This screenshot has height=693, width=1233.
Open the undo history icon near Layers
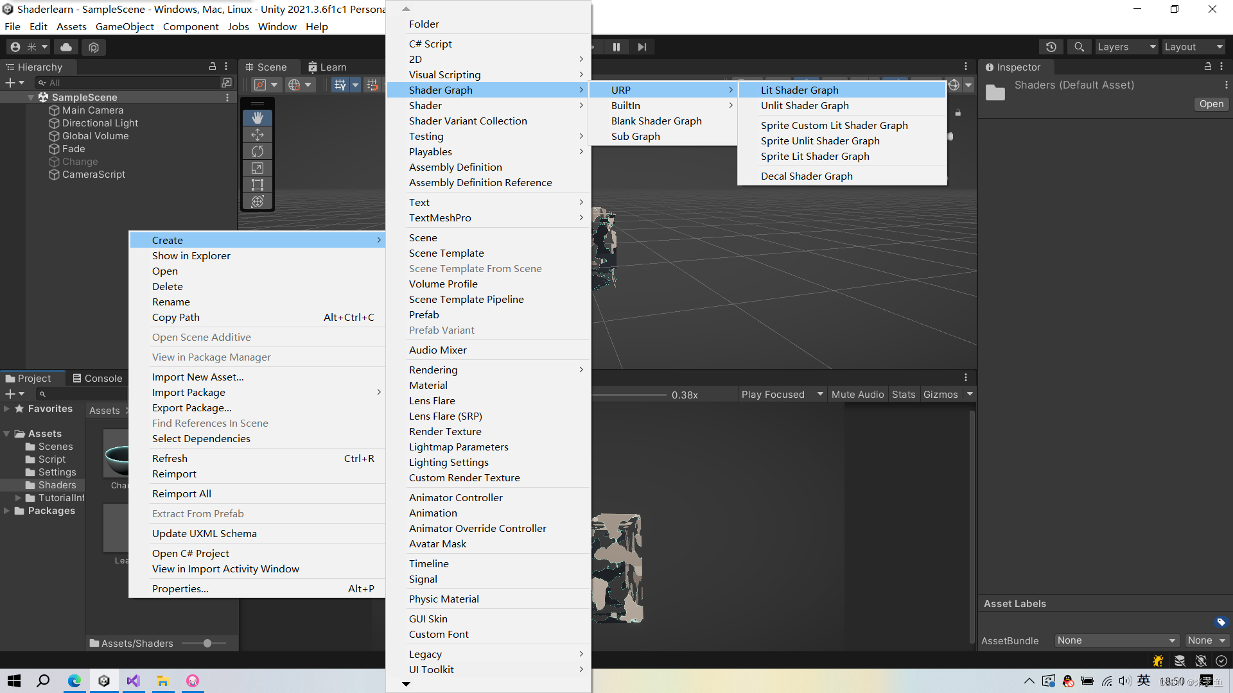tap(1051, 47)
